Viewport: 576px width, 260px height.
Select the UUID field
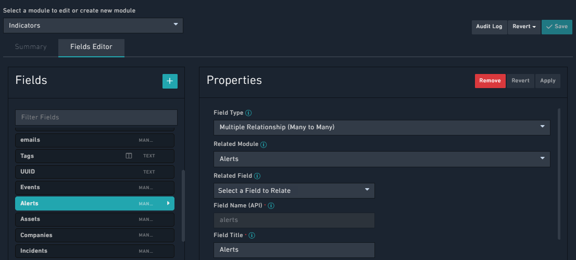95,172
